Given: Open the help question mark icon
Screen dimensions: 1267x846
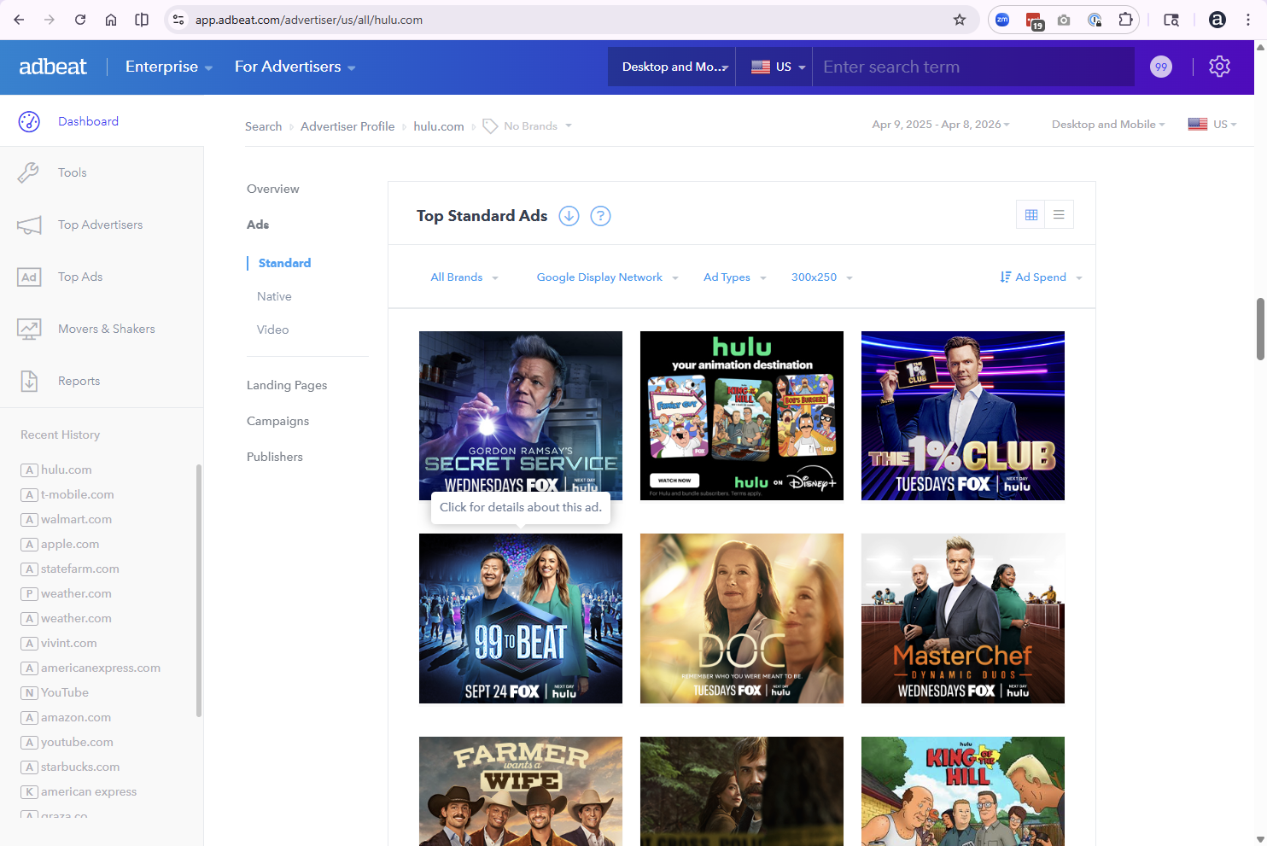Looking at the screenshot, I should (601, 216).
